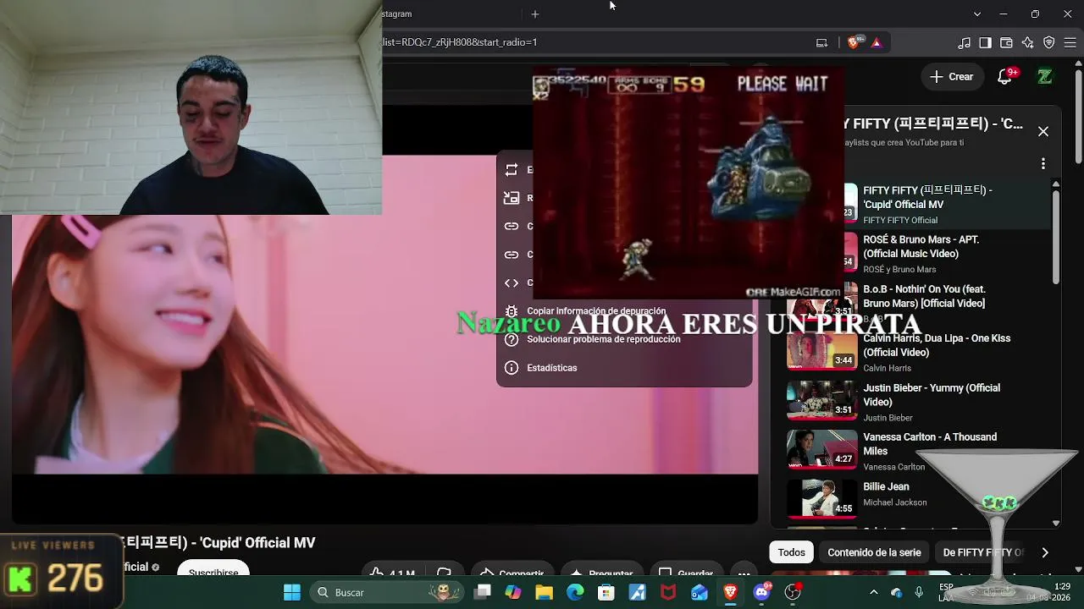Click the address bar URL field
The image size is (1084, 609).
[x=593, y=42]
